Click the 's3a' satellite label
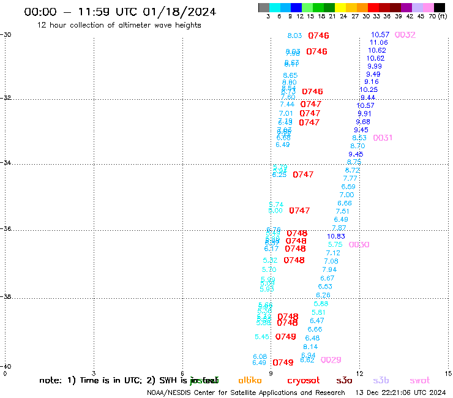This screenshot has height=398, width=453. click(x=344, y=380)
